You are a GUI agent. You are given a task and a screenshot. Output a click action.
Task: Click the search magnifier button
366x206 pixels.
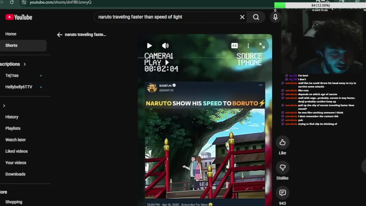256,17
